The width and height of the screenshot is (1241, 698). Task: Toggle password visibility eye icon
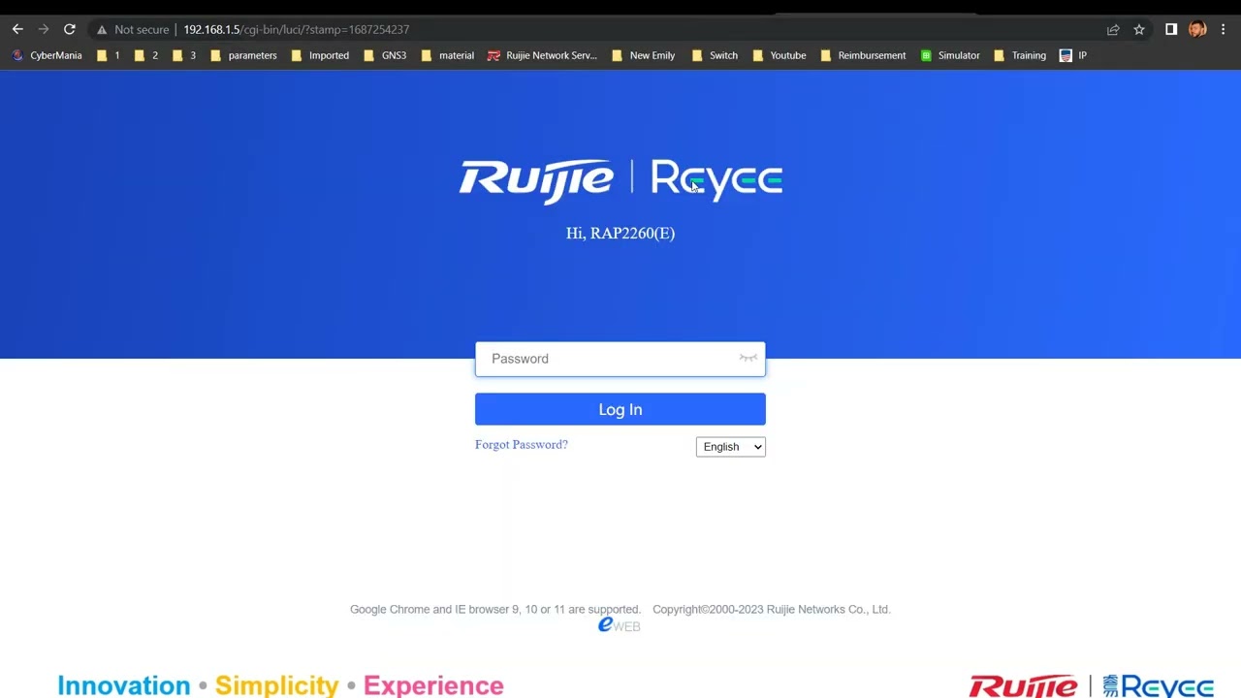pos(748,359)
